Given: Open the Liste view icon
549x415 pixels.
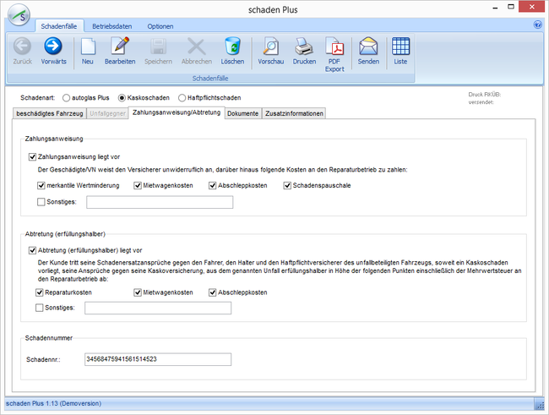Looking at the screenshot, I should pos(400,46).
